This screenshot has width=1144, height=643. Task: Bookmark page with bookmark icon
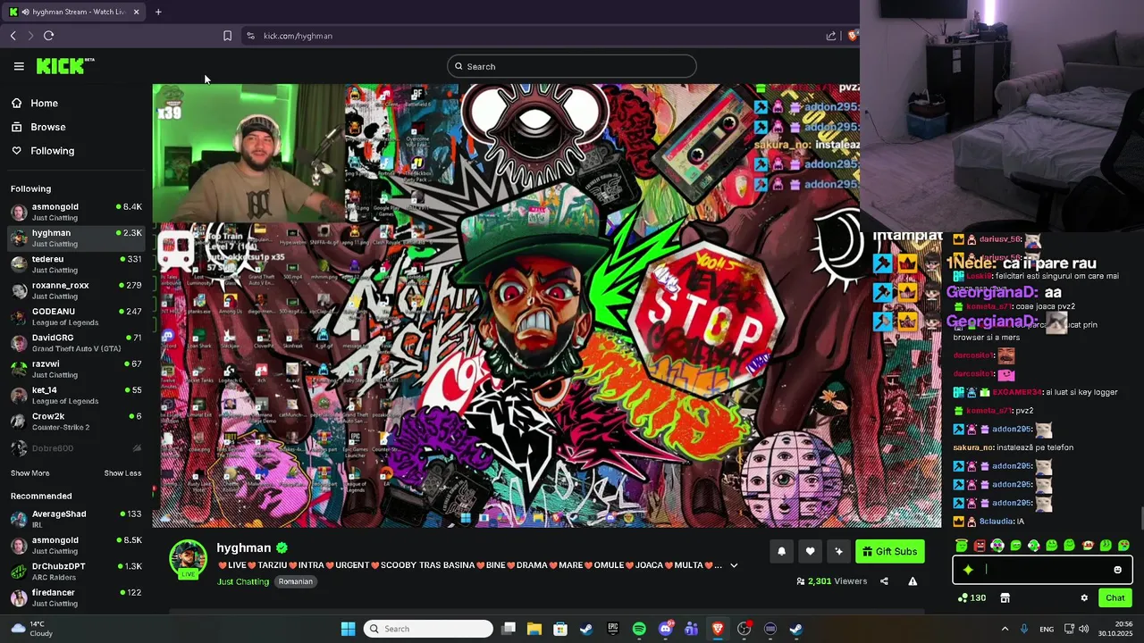click(227, 36)
